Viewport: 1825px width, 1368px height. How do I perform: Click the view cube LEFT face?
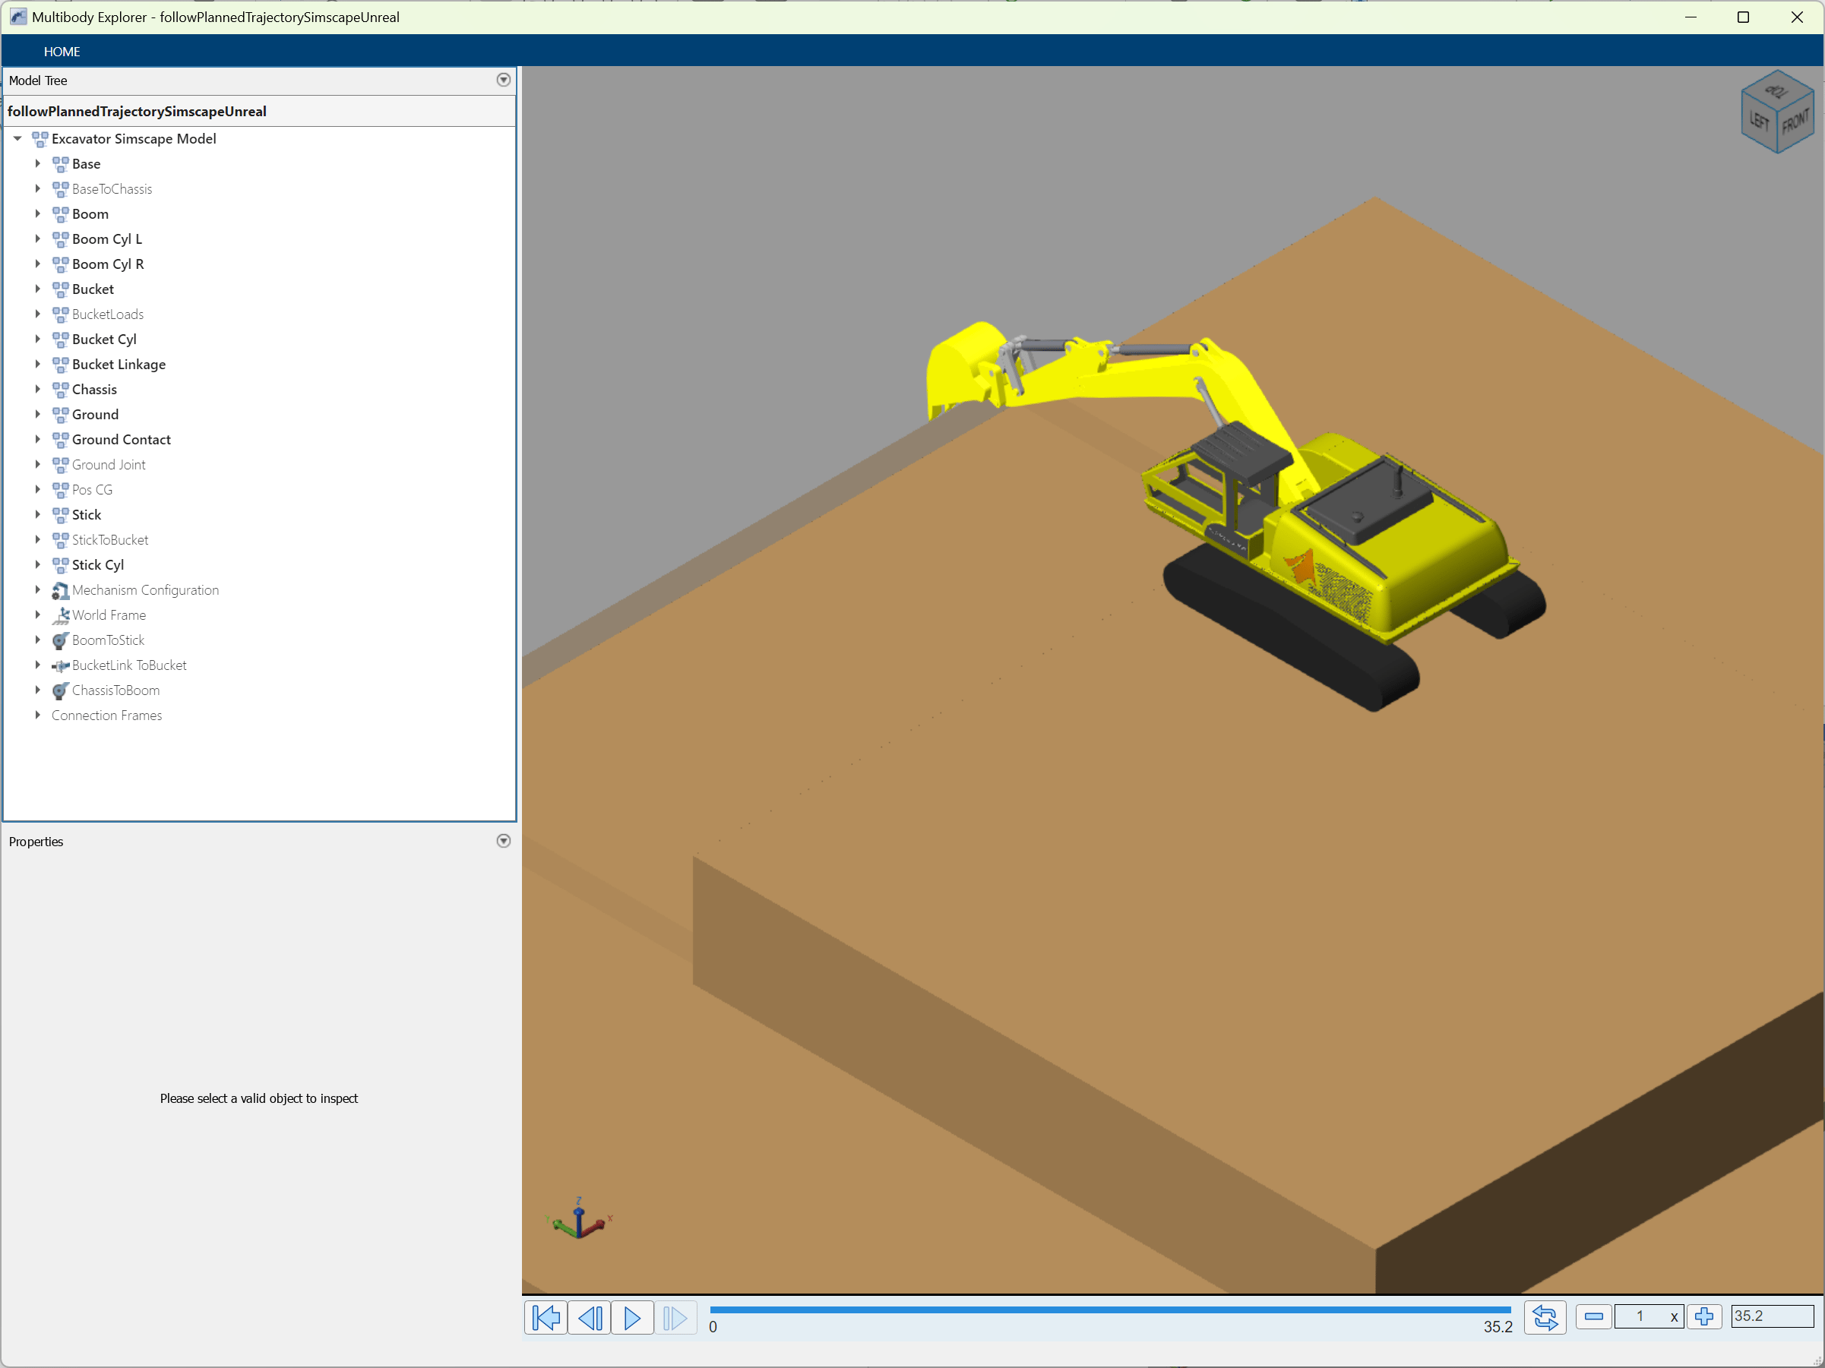pyautogui.click(x=1758, y=122)
